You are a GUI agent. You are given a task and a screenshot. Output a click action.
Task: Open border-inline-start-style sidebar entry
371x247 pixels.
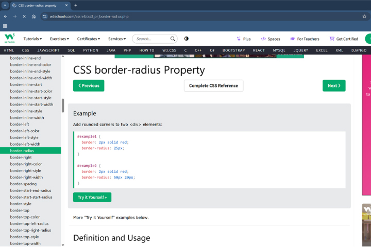click(30, 98)
